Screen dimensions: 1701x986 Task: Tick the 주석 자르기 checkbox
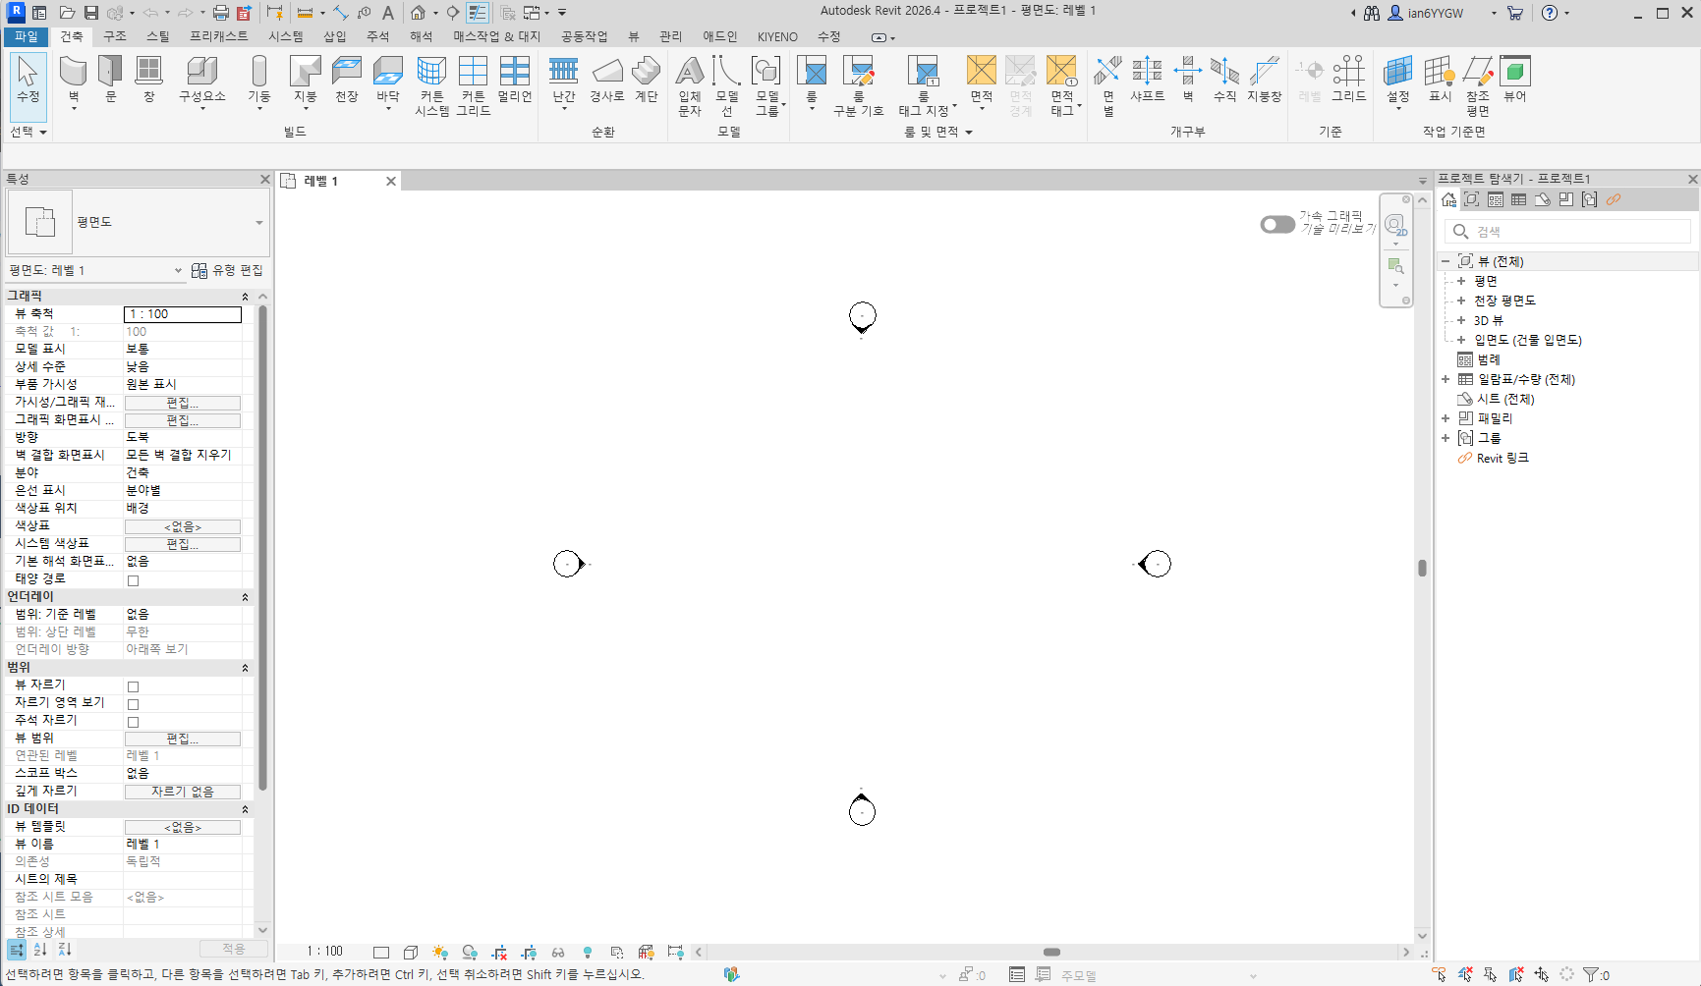point(134,722)
